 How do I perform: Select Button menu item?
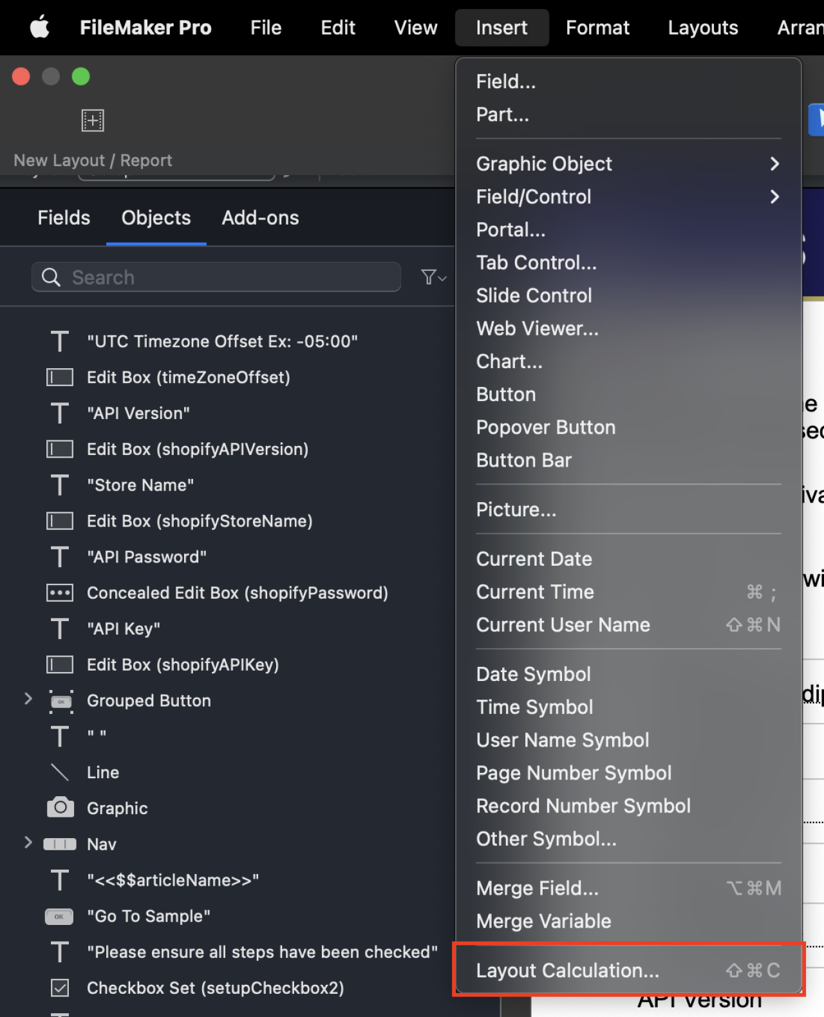[628, 394]
